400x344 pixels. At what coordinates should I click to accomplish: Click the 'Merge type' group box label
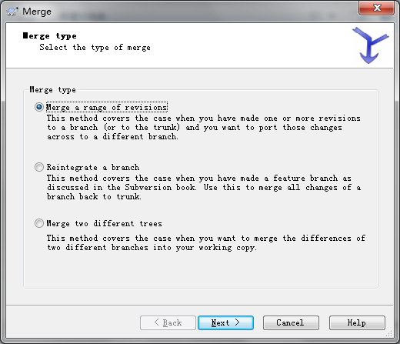[52, 90]
